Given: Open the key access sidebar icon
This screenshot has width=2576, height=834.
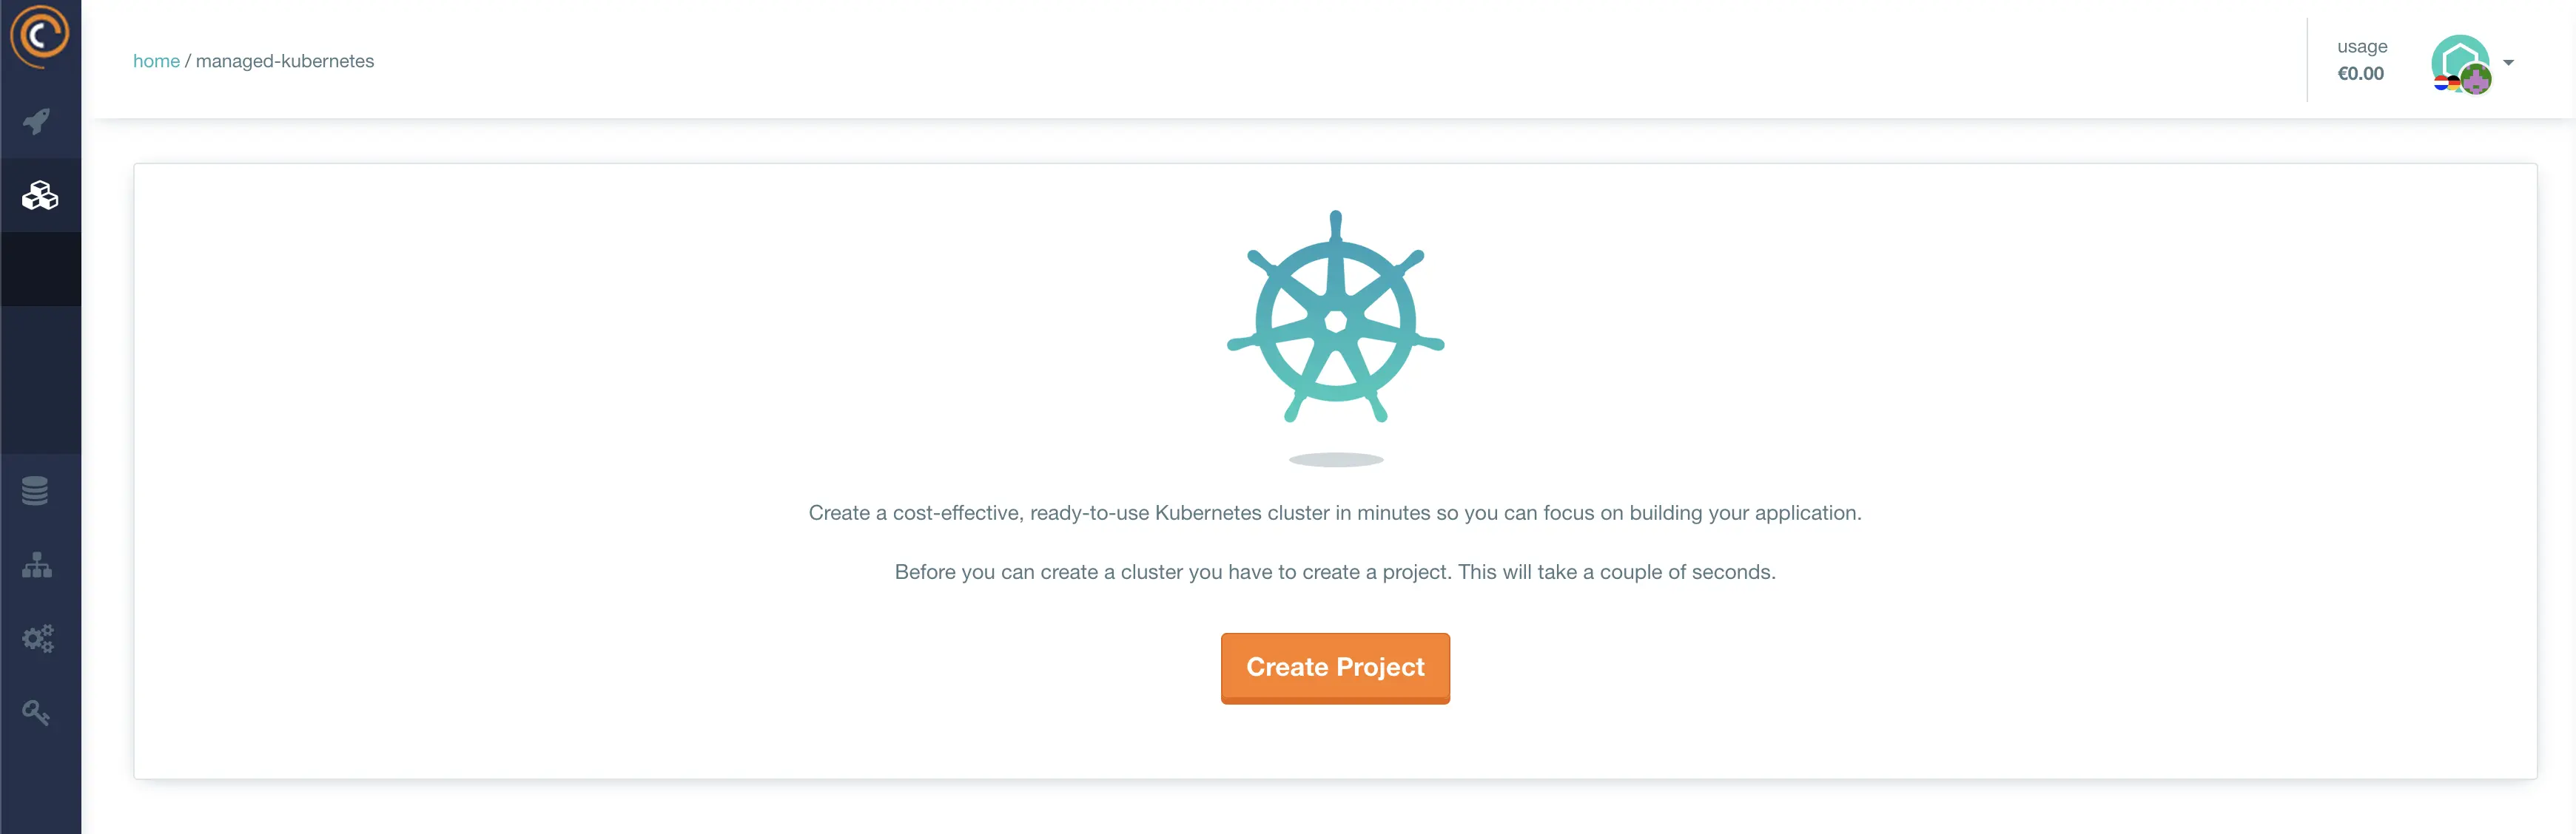Looking at the screenshot, I should pyautogui.click(x=36, y=712).
